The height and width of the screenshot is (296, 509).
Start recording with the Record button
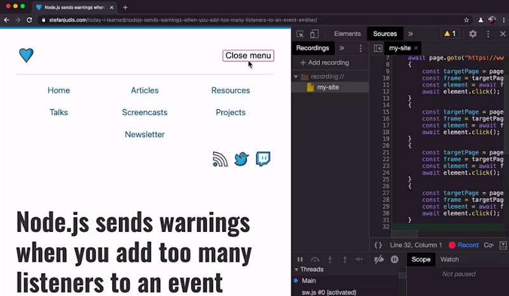[x=464, y=245]
